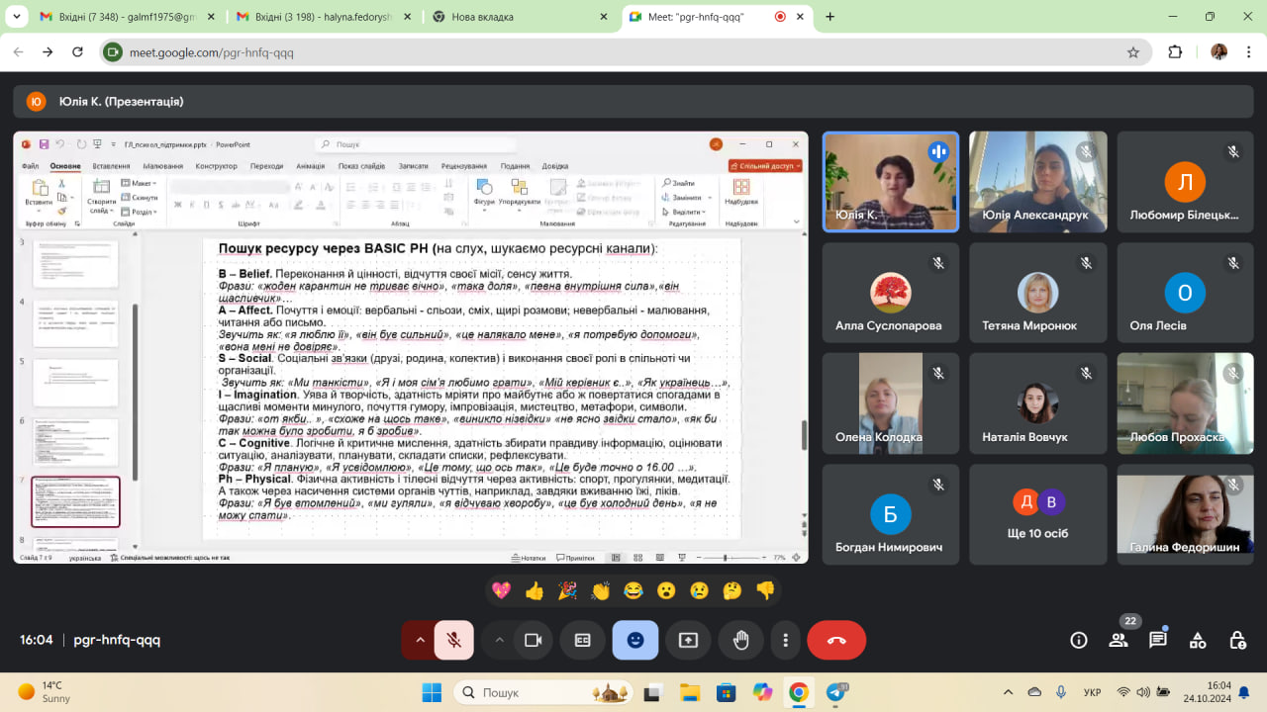Raise your hand in the meeting
Viewport: 1267px width, 712px height.
(740, 640)
